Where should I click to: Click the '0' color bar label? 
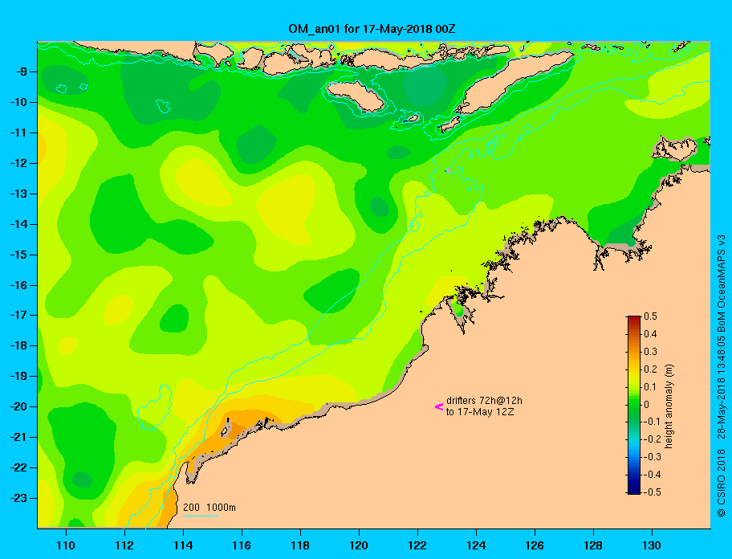(x=647, y=405)
